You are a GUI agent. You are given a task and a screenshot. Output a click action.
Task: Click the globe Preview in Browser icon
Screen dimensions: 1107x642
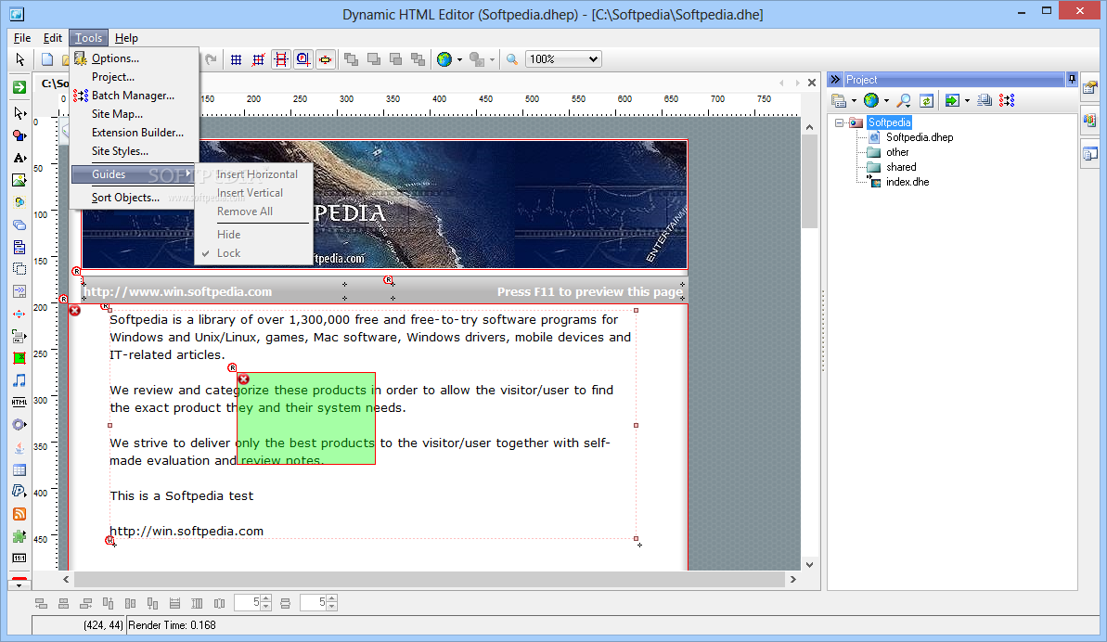point(444,59)
